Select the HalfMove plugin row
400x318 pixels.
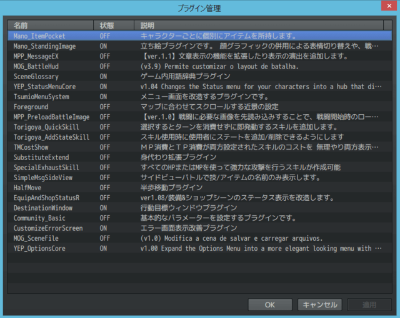[200, 188]
